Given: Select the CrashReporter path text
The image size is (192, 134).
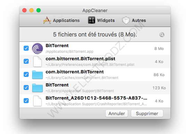Looking at the screenshot, I should (96, 104).
